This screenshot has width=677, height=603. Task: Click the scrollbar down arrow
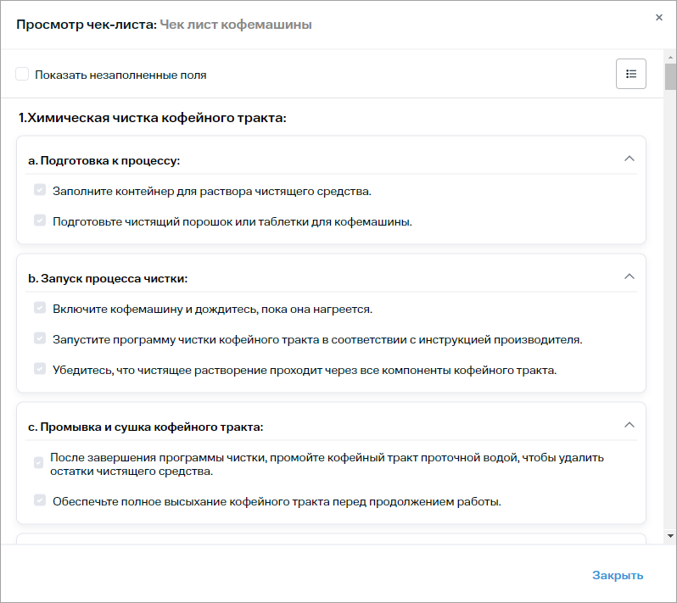(x=670, y=536)
